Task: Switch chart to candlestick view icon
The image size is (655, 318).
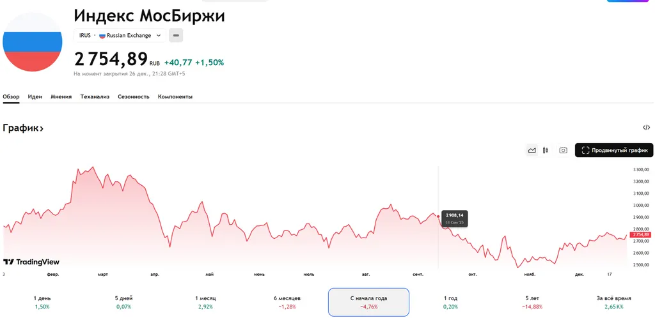Action: 546,151
